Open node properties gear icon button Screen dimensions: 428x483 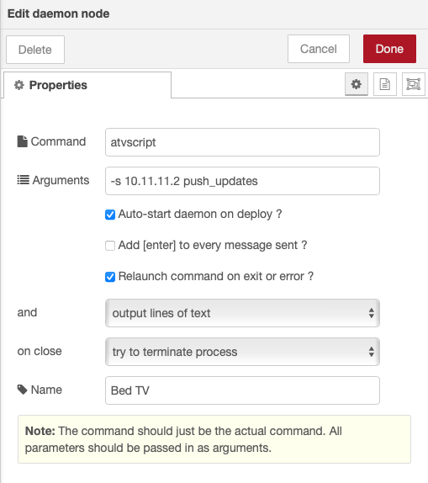point(357,84)
